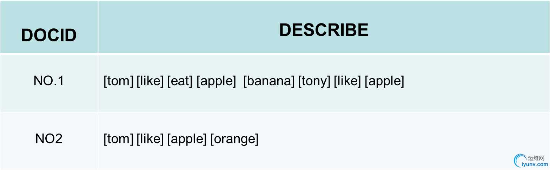The width and height of the screenshot is (550, 170).
Task: Click [tom] token in the NO2 row
Action: tap(118, 139)
